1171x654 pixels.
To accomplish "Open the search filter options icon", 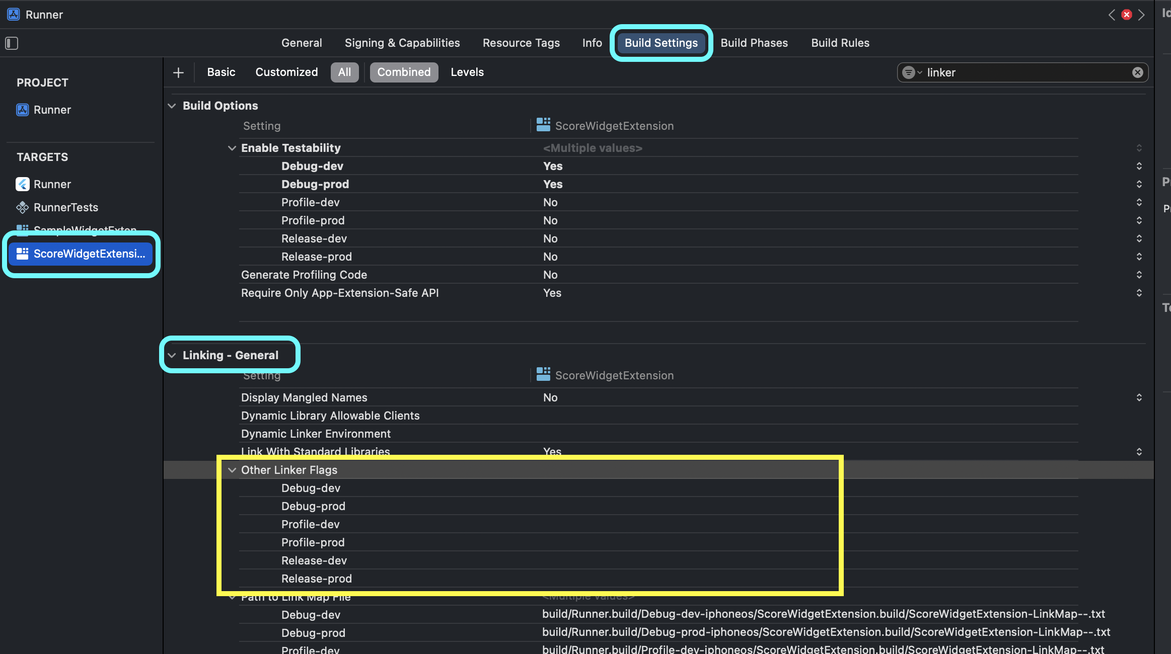I will (912, 72).
